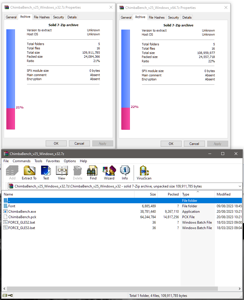Click the ChimbaBench.pck file icon
Screen dimensions: 244x300
point(5,217)
